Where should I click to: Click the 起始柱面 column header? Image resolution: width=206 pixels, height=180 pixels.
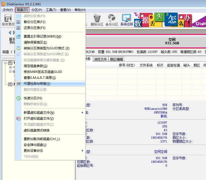coord(173,65)
